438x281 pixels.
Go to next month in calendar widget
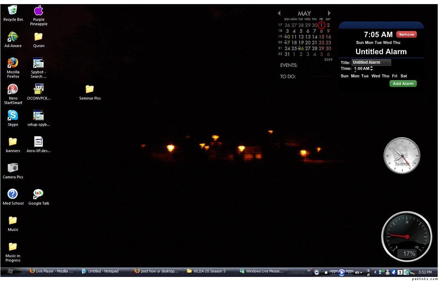click(329, 13)
